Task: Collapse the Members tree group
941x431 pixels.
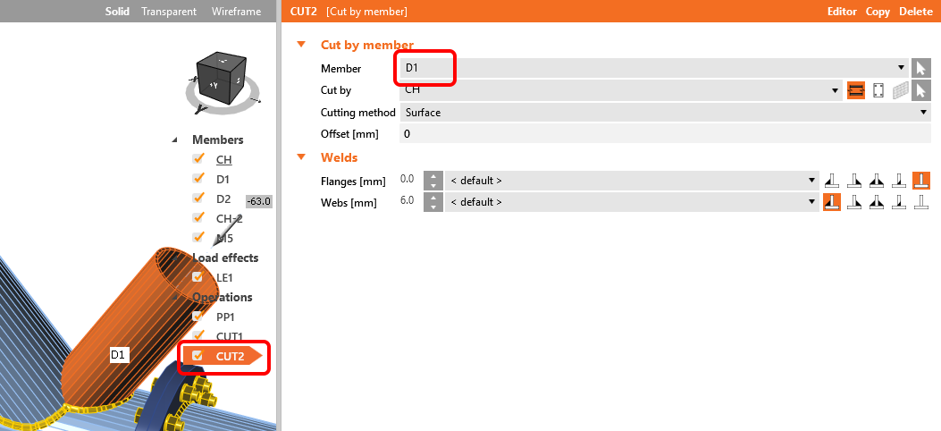Action: [175, 139]
